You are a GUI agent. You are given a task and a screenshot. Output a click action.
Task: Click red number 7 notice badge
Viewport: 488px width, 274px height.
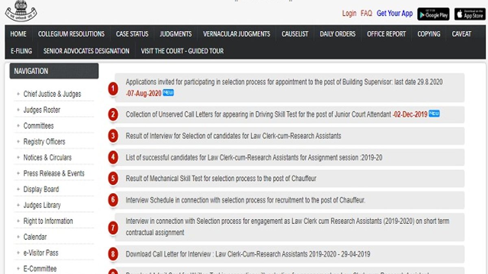coord(113,228)
